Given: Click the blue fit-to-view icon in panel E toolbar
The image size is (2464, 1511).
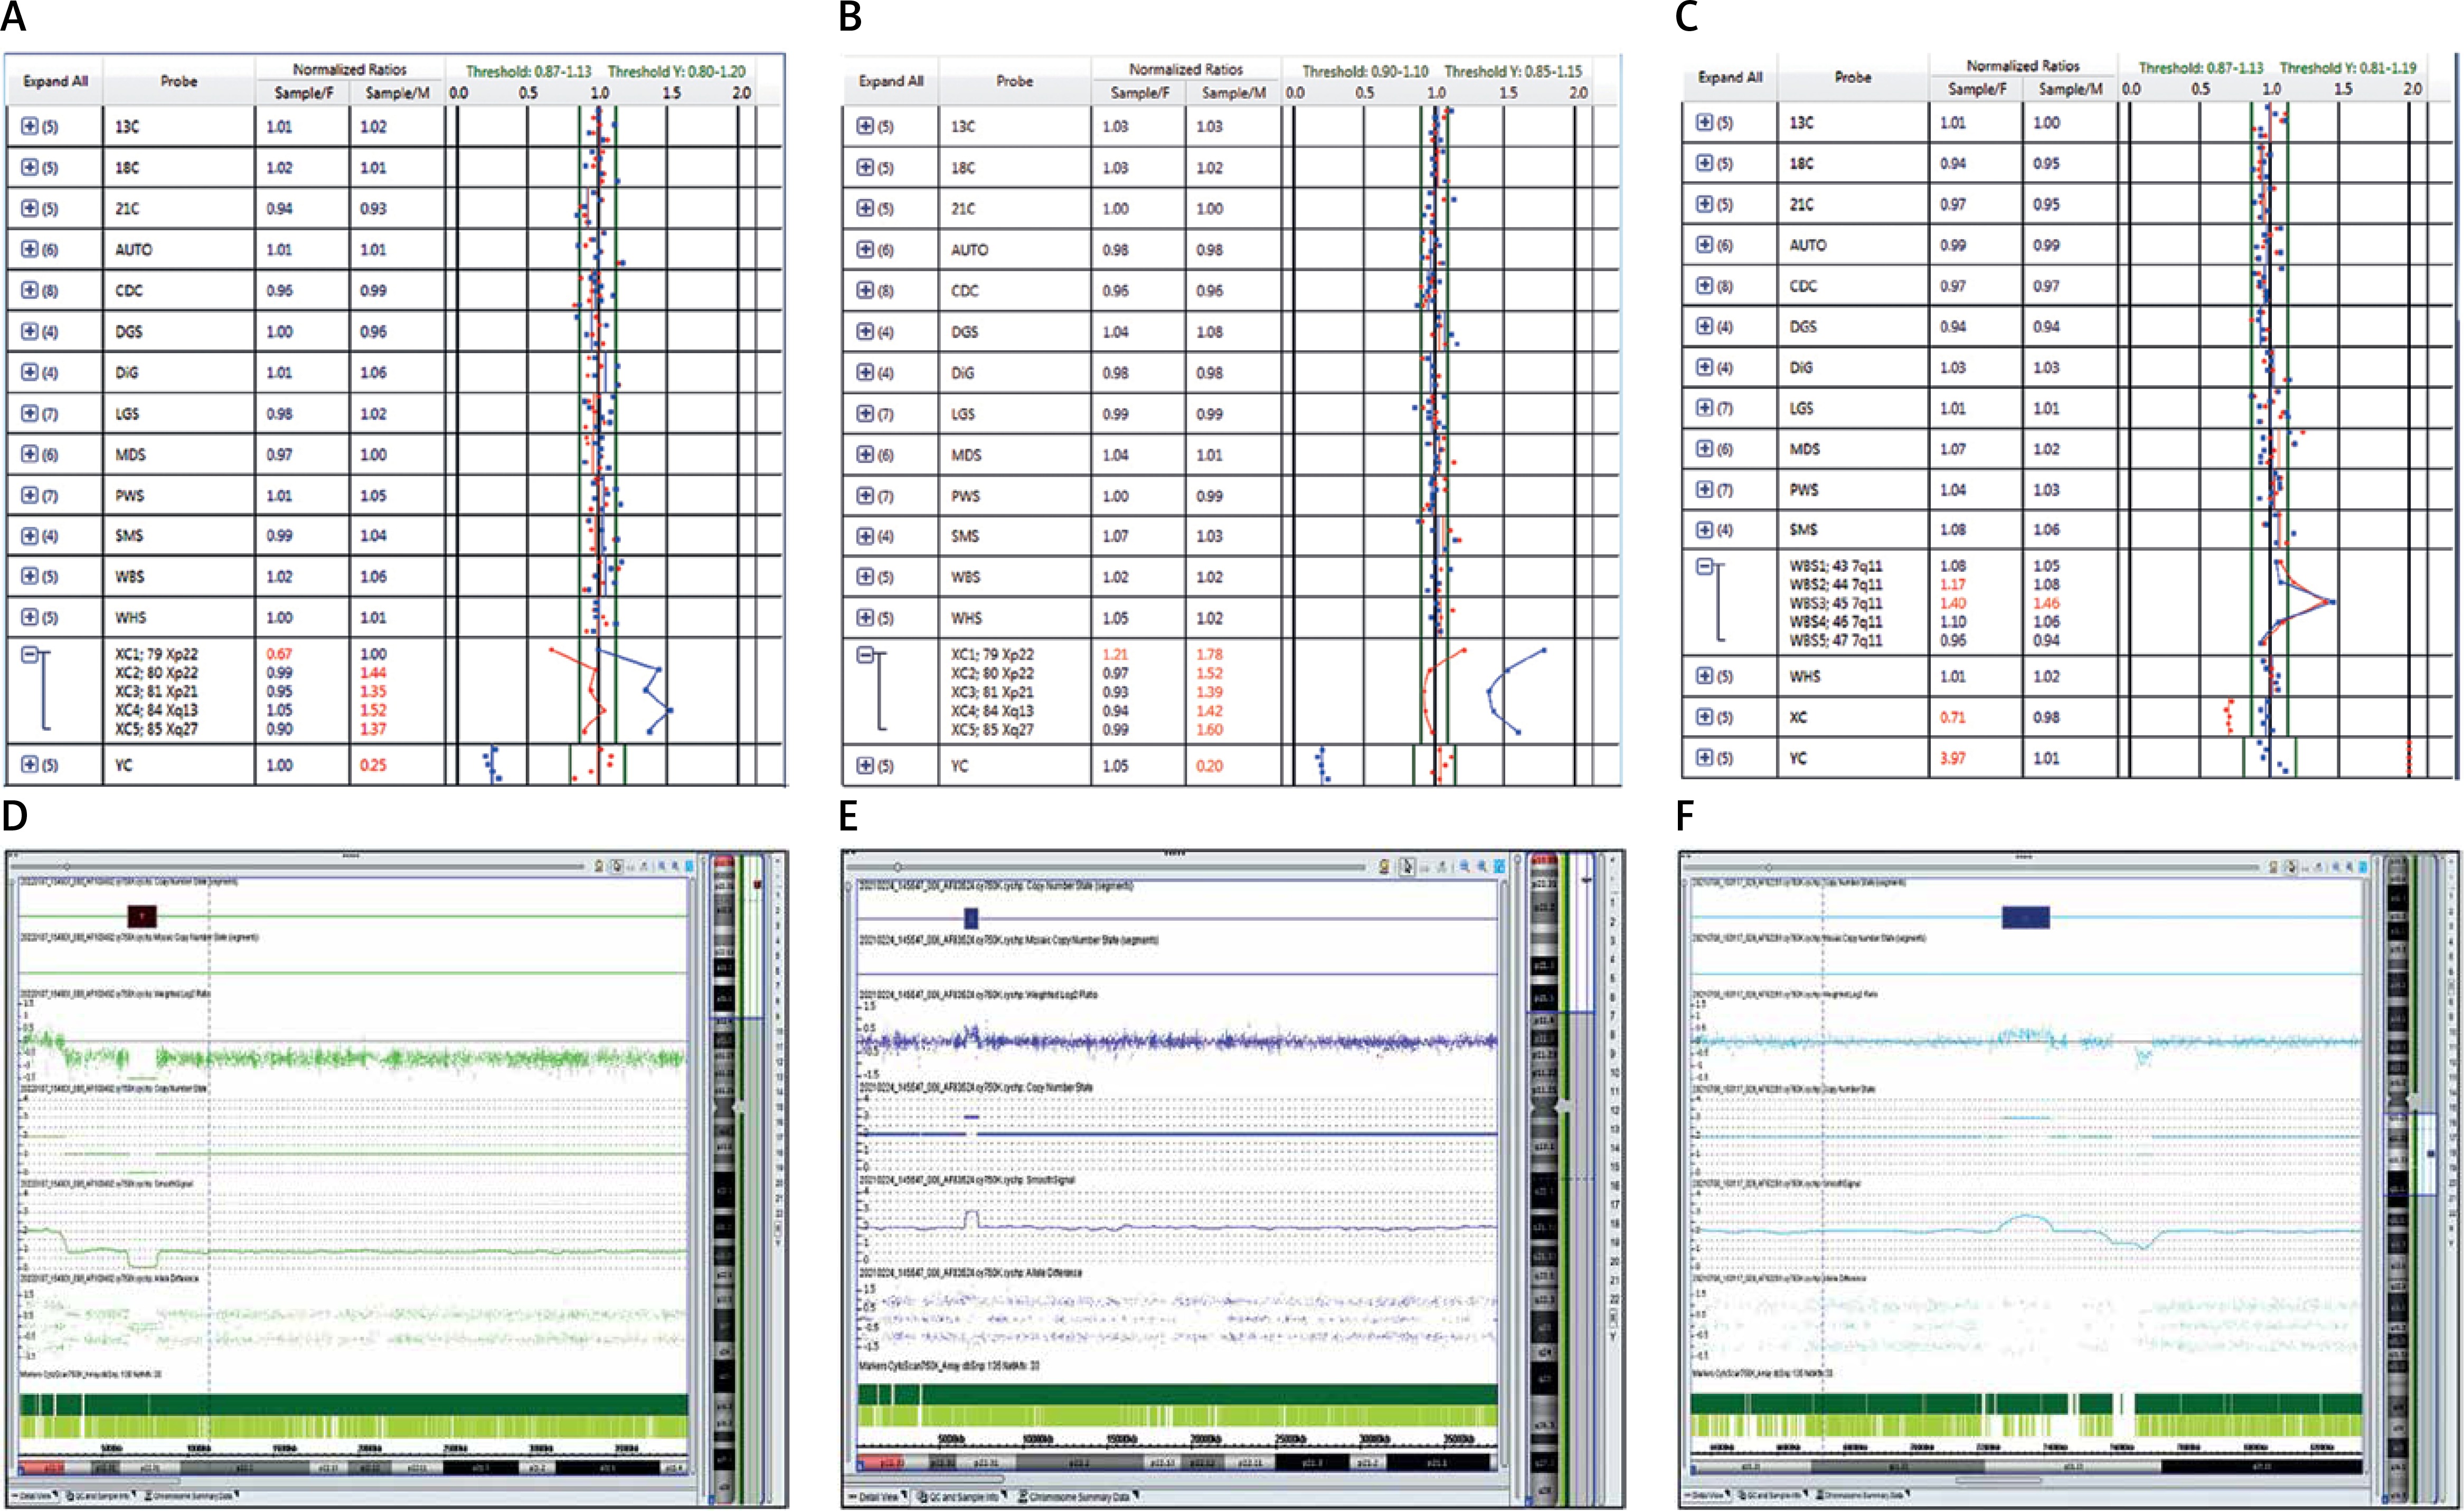Looking at the screenshot, I should (1500, 867).
